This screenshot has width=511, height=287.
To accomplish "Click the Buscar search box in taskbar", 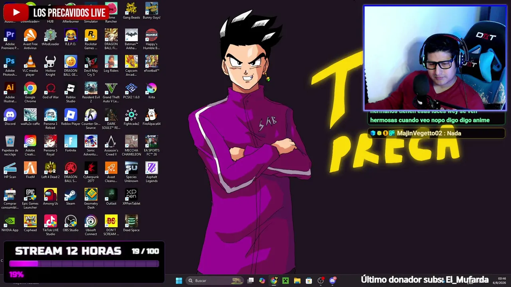I will point(215,281).
